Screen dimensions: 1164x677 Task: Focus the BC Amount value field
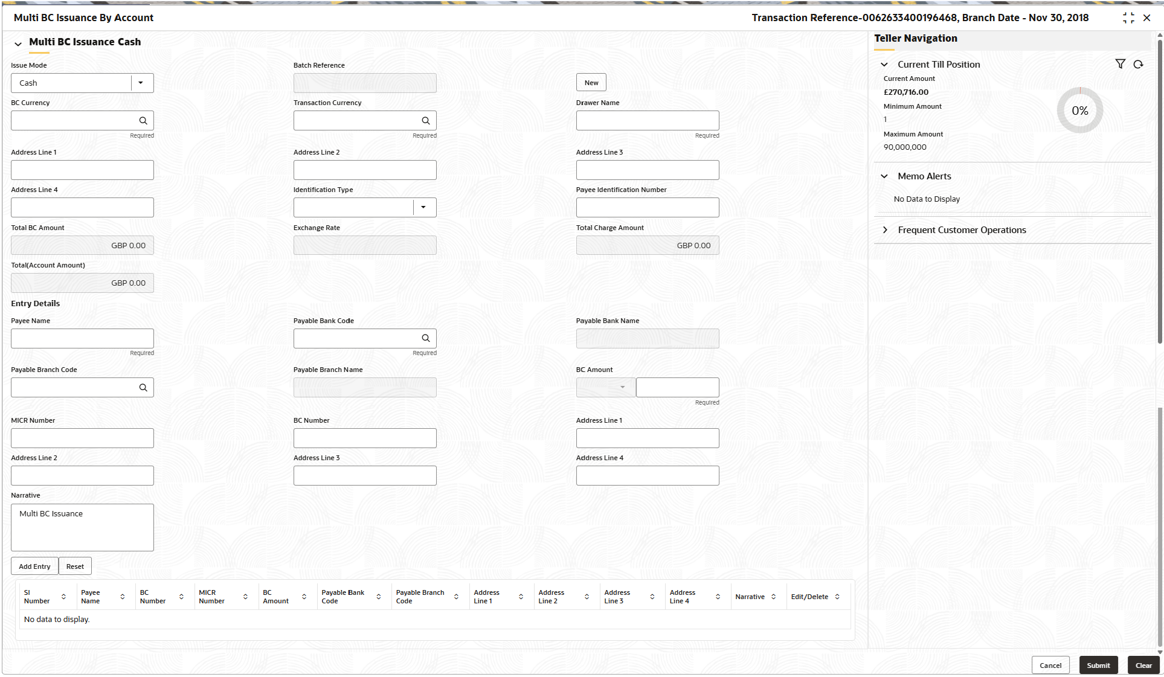click(x=678, y=387)
